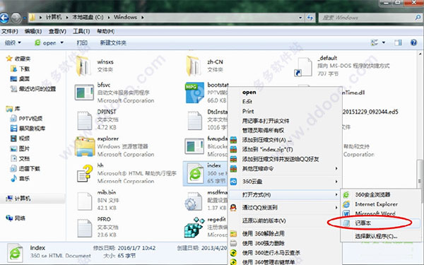Click the Forward navigation arrow

tap(16, 18)
